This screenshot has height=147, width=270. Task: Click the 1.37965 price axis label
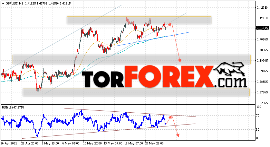coord(262,92)
